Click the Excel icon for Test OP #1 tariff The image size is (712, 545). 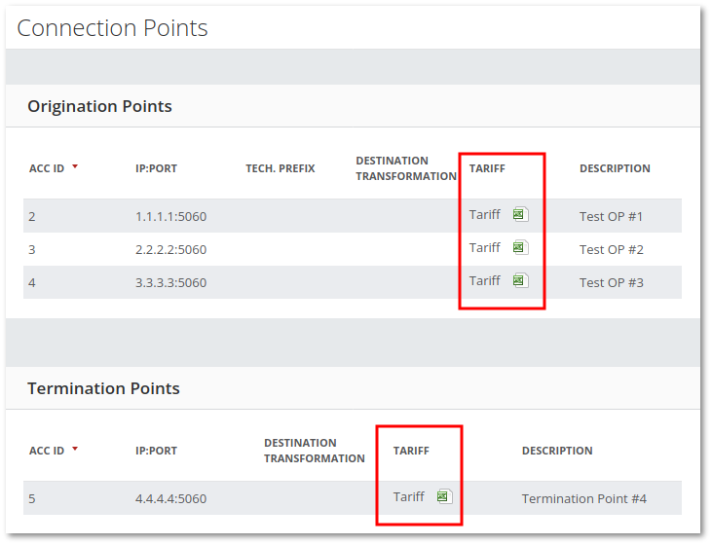tap(520, 215)
